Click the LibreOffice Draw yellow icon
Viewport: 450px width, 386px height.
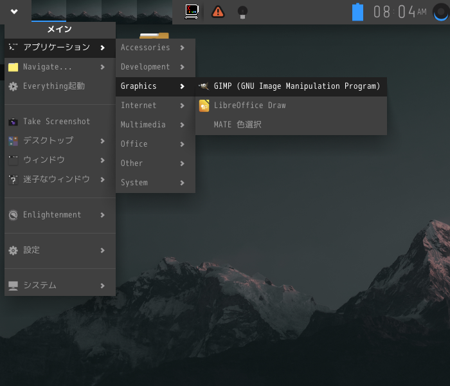click(x=204, y=106)
